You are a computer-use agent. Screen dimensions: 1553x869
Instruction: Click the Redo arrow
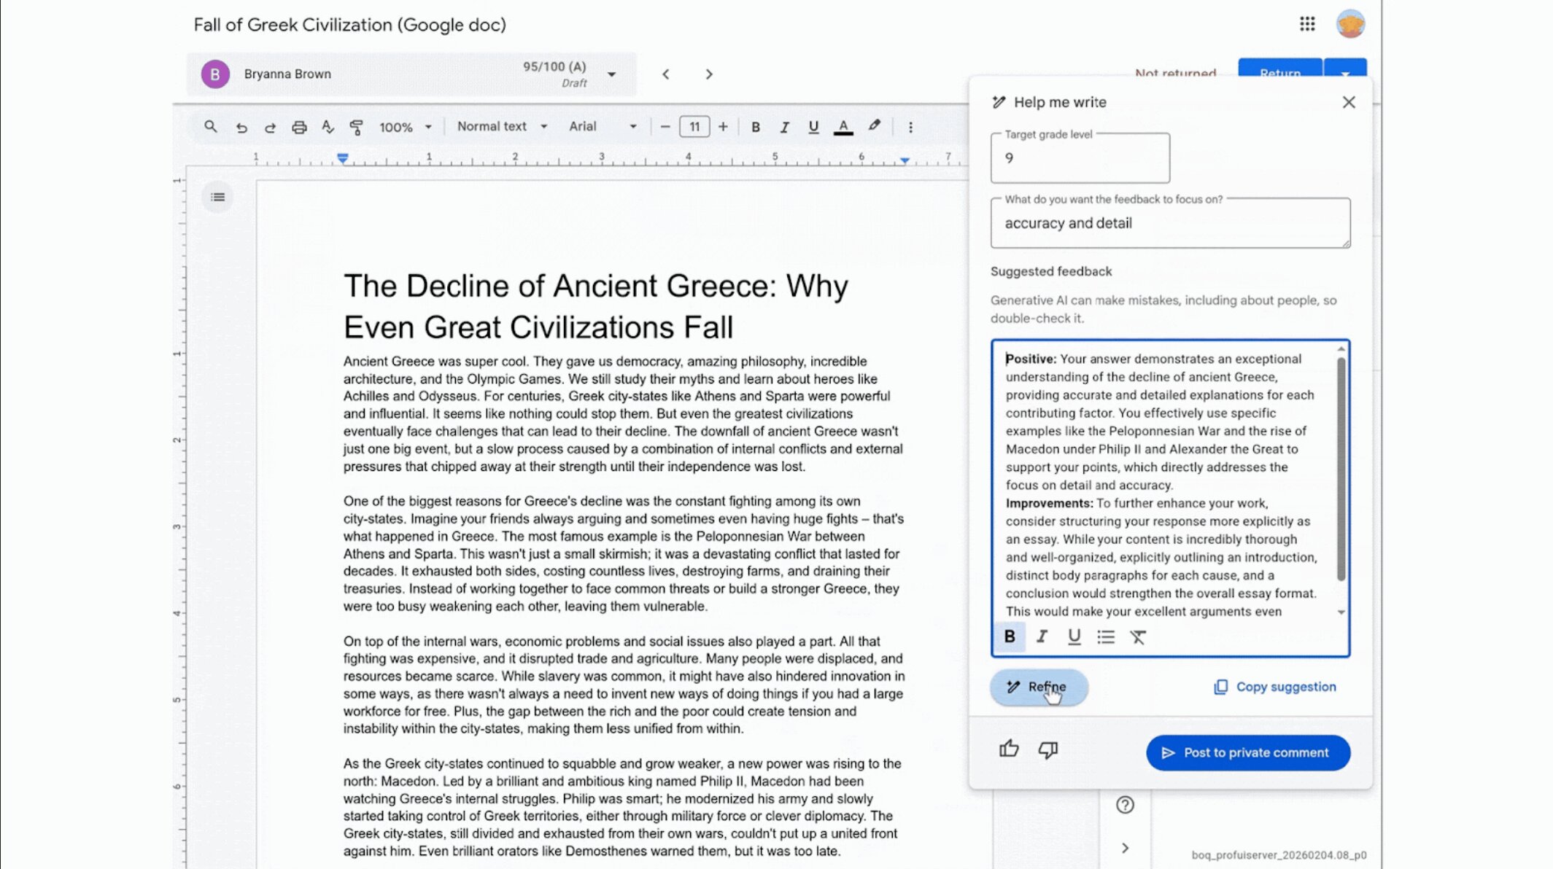pos(271,126)
